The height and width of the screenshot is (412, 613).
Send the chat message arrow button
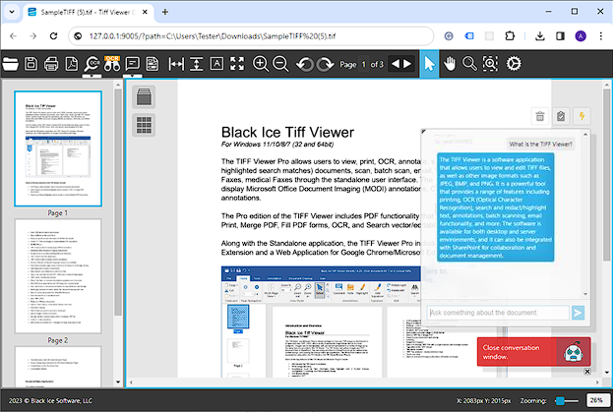tap(579, 313)
